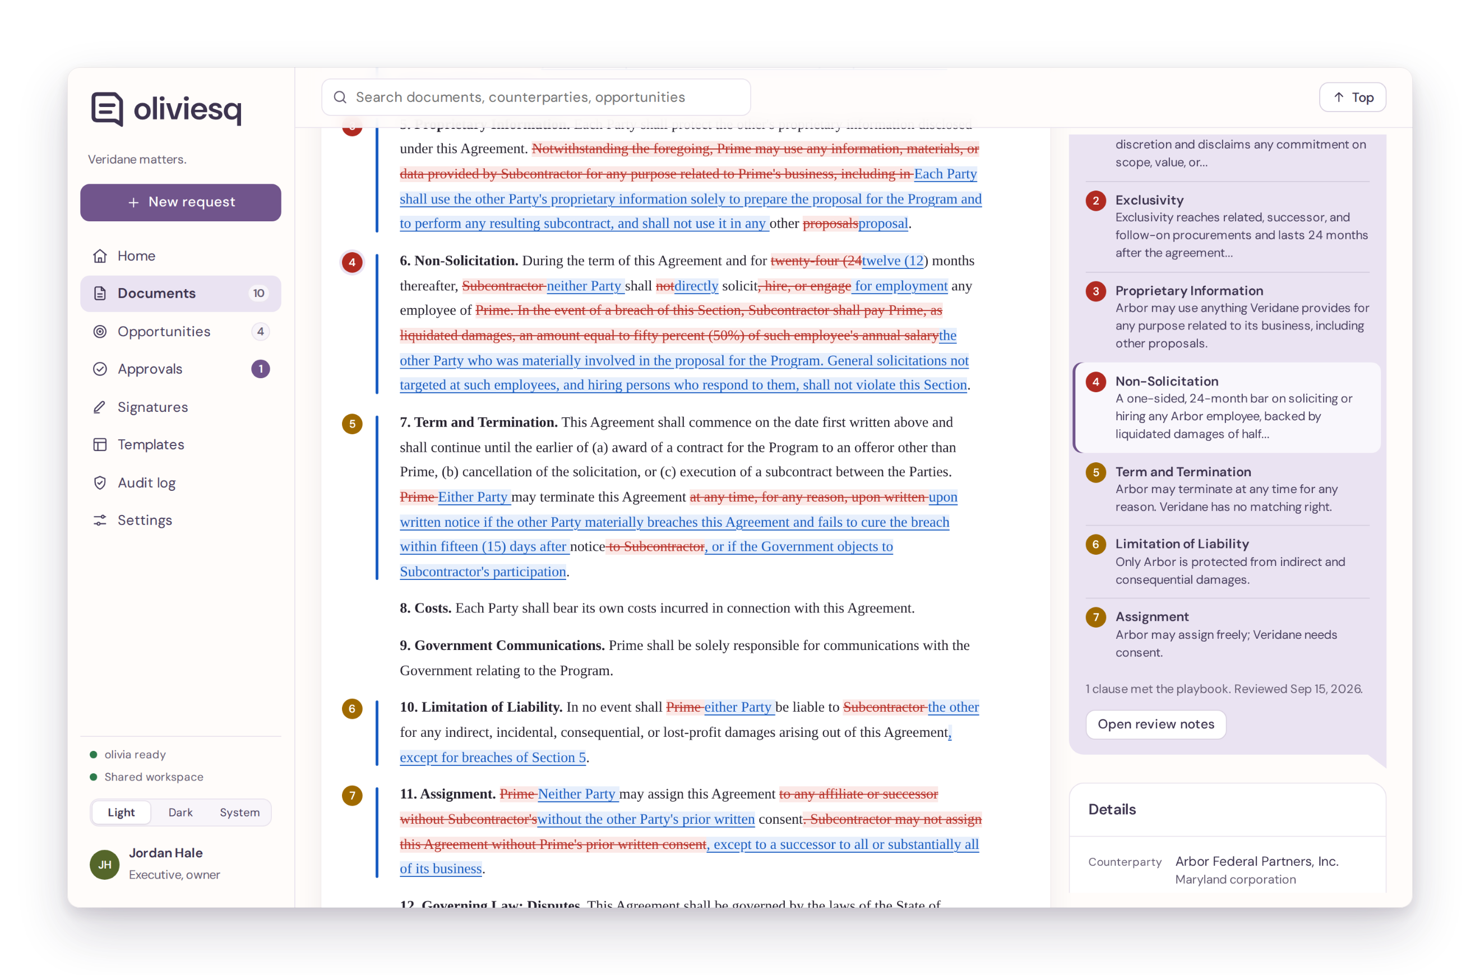Click the New request button
The image size is (1480, 975).
coord(181,203)
